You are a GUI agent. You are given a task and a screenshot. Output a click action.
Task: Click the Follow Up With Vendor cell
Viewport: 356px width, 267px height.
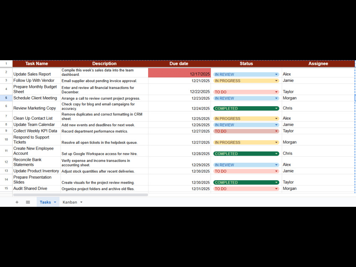[37, 80]
